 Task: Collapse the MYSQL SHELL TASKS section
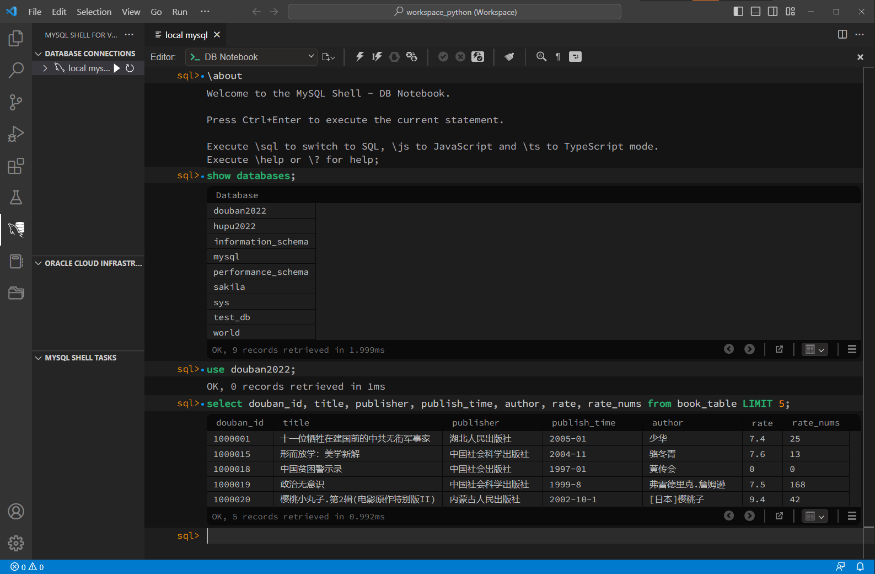pyautogui.click(x=88, y=358)
